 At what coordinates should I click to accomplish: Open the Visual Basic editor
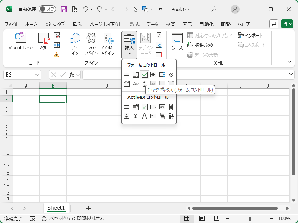point(21,41)
